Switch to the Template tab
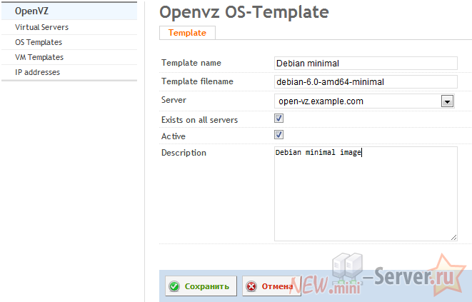 (x=187, y=33)
